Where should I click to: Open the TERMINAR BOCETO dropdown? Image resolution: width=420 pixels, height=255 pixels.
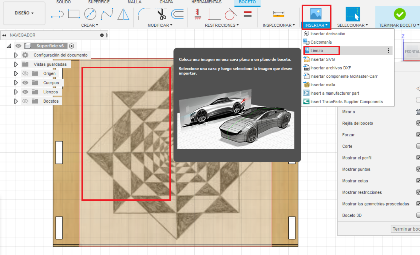(399, 25)
